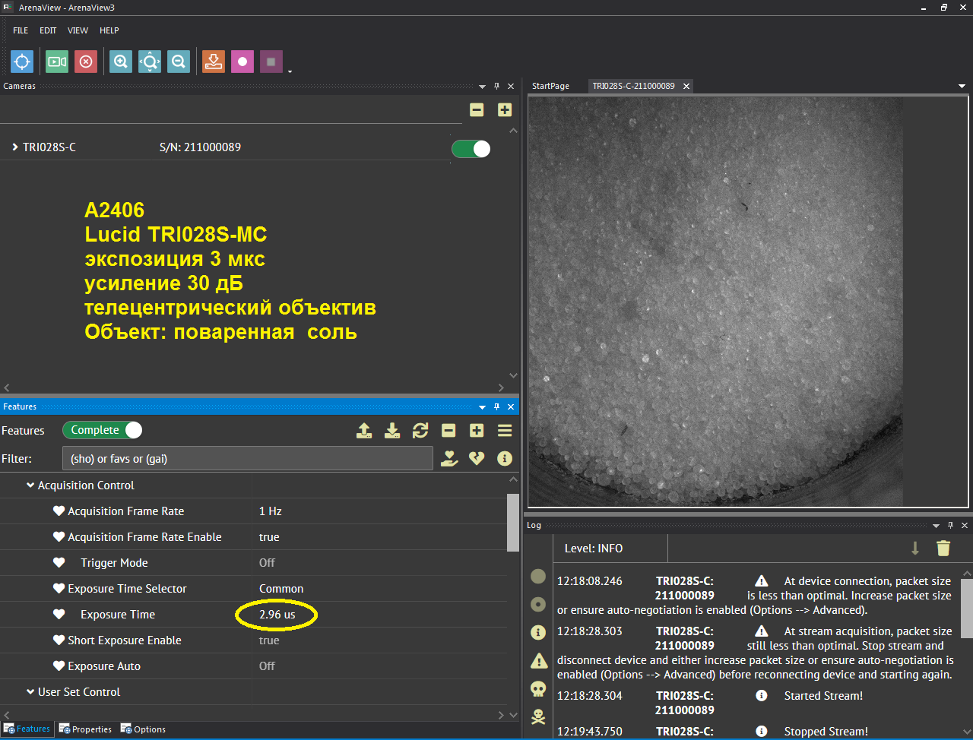
Task: Zoom in on the image view
Action: tap(120, 62)
